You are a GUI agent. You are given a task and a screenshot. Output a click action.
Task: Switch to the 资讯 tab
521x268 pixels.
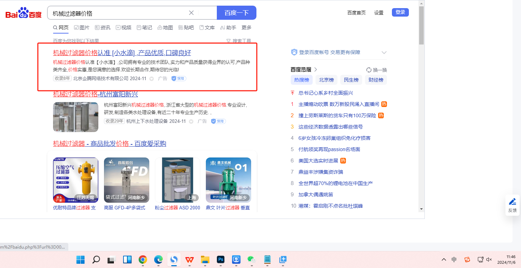(103, 28)
